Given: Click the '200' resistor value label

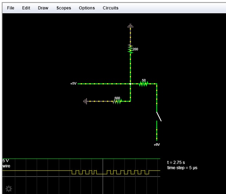Looking at the screenshot, I should (x=135, y=49).
